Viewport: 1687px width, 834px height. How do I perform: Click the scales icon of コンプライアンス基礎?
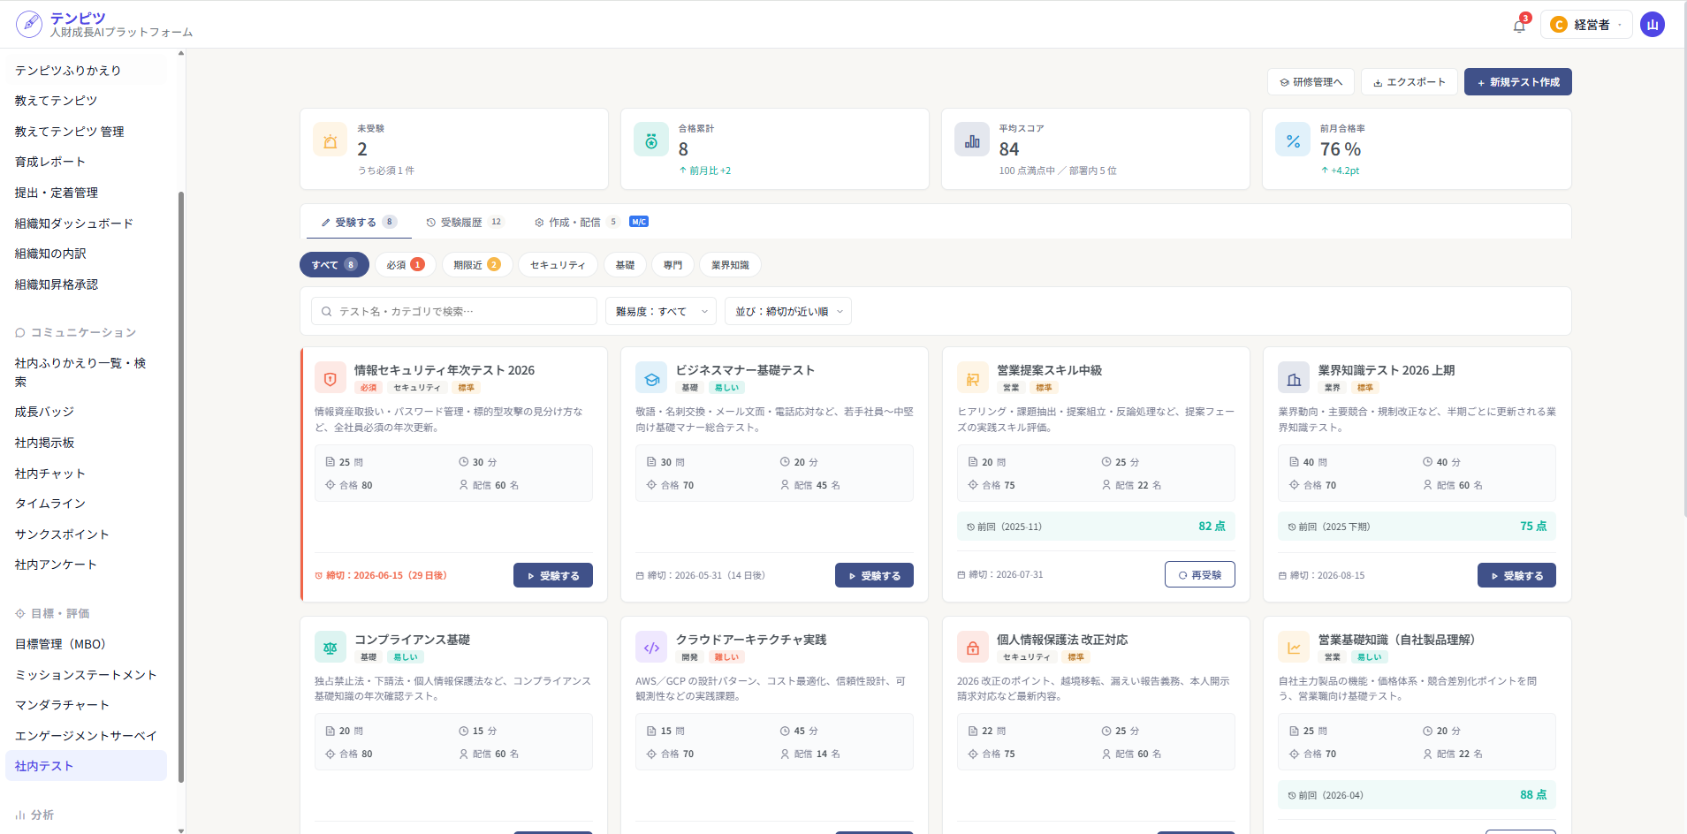pos(330,648)
